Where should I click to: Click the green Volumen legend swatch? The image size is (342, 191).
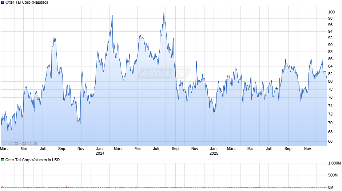[3, 160]
